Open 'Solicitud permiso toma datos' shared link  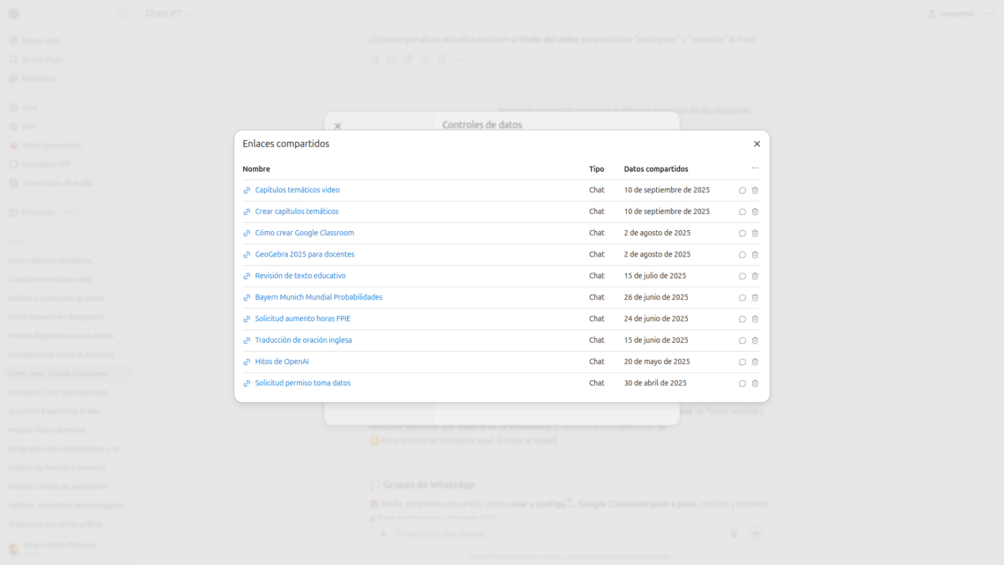coord(302,383)
